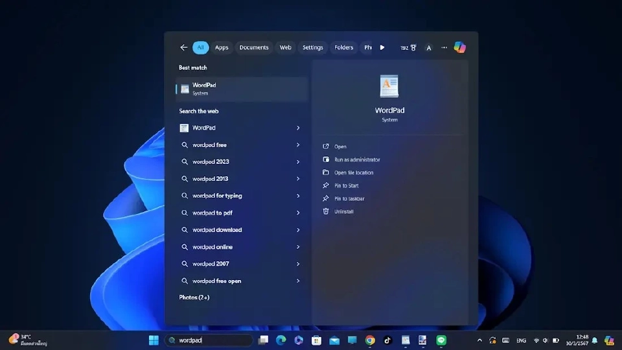Open the battery status tray icon
The image size is (622, 350).
556,340
